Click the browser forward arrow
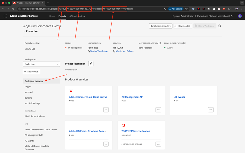 [x=8, y=9]
